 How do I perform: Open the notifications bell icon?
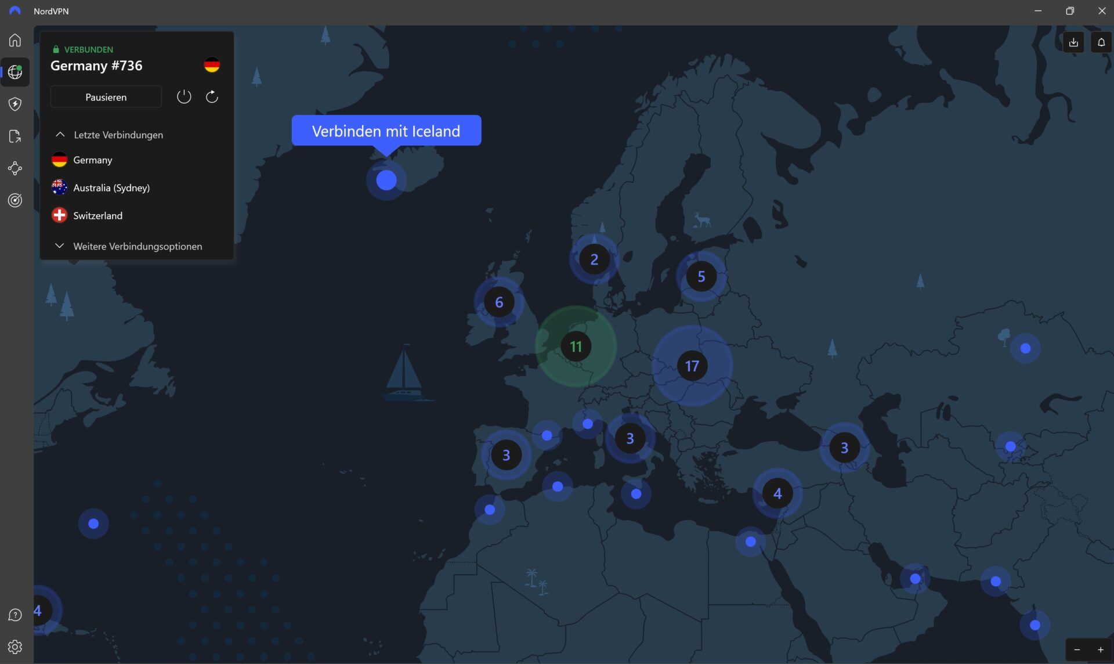click(x=1101, y=42)
